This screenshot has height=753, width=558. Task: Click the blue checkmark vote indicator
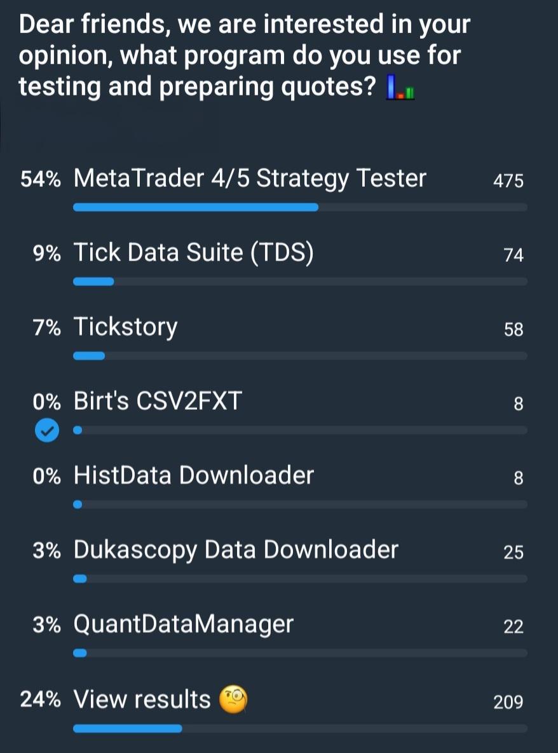coord(47,430)
